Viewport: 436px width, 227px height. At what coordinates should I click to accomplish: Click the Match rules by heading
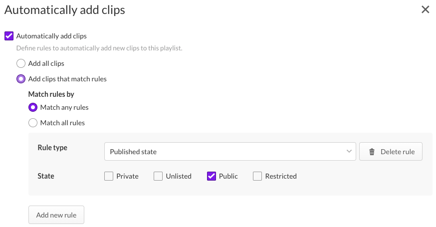[51, 94]
